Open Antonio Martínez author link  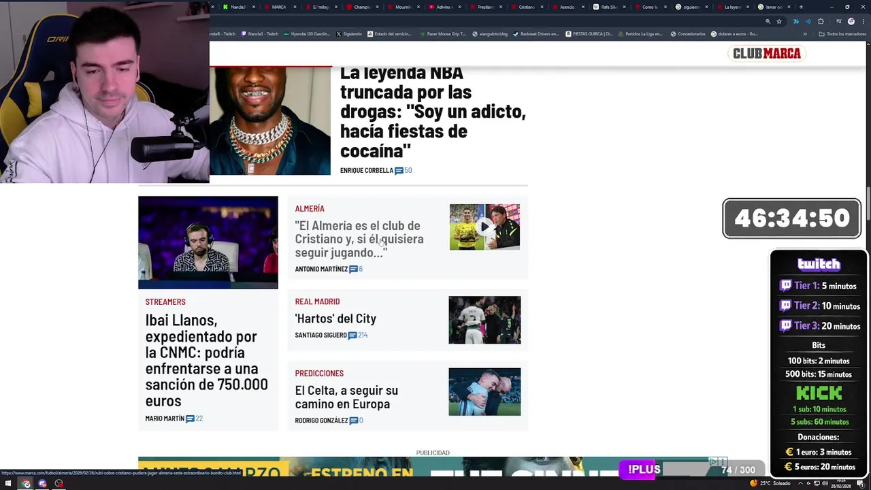point(321,269)
